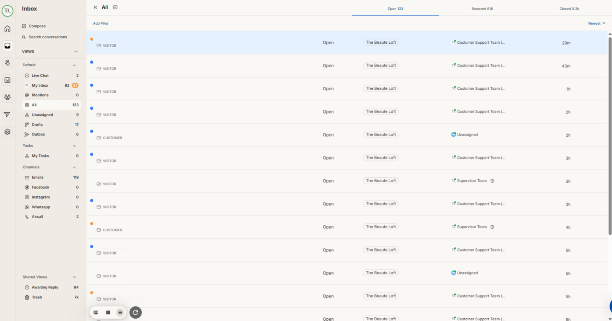
Task: Open the Reports chart icon in left rail
Action: 7,80
